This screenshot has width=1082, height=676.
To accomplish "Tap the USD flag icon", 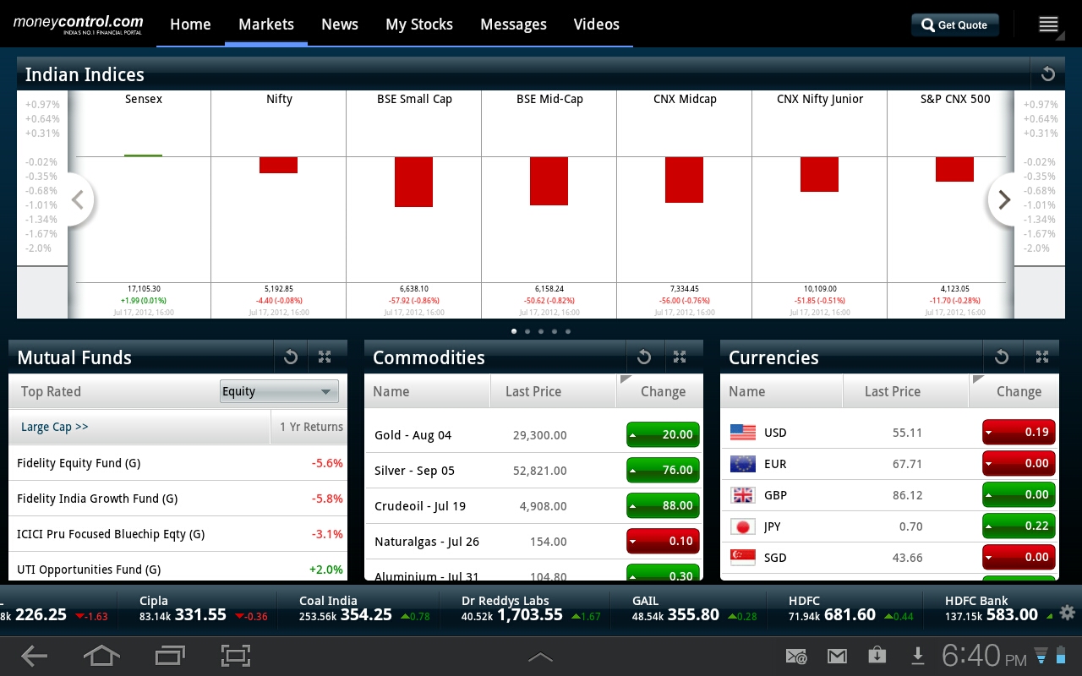I will click(x=742, y=432).
